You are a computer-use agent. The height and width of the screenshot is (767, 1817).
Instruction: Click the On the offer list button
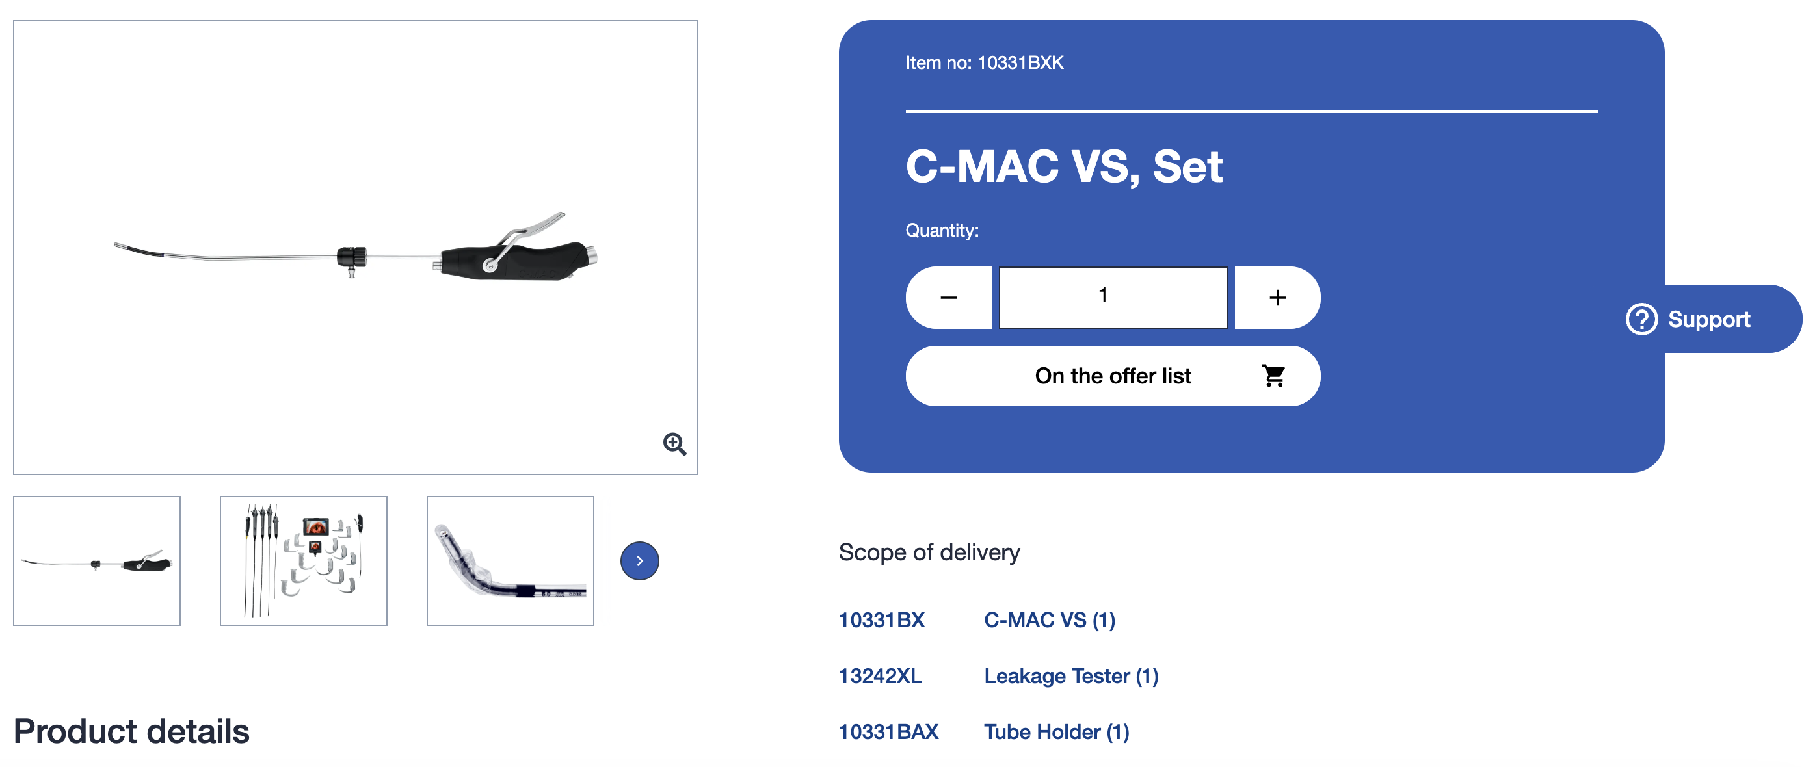click(1113, 376)
